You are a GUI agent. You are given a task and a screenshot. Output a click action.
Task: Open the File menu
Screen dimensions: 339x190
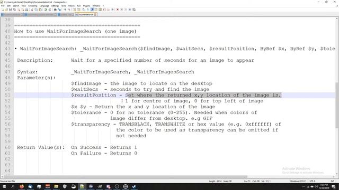click(x=3, y=6)
